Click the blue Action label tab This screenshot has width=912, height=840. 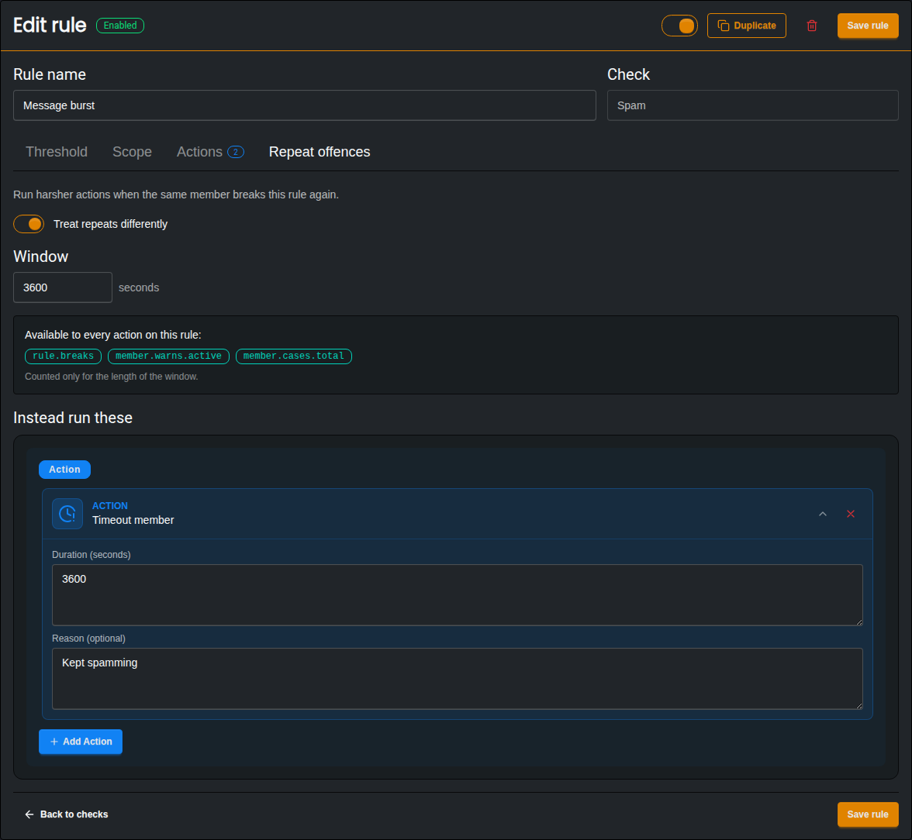pos(64,470)
